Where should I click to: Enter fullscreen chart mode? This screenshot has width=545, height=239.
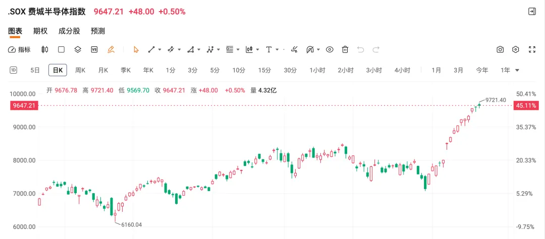(x=532, y=49)
